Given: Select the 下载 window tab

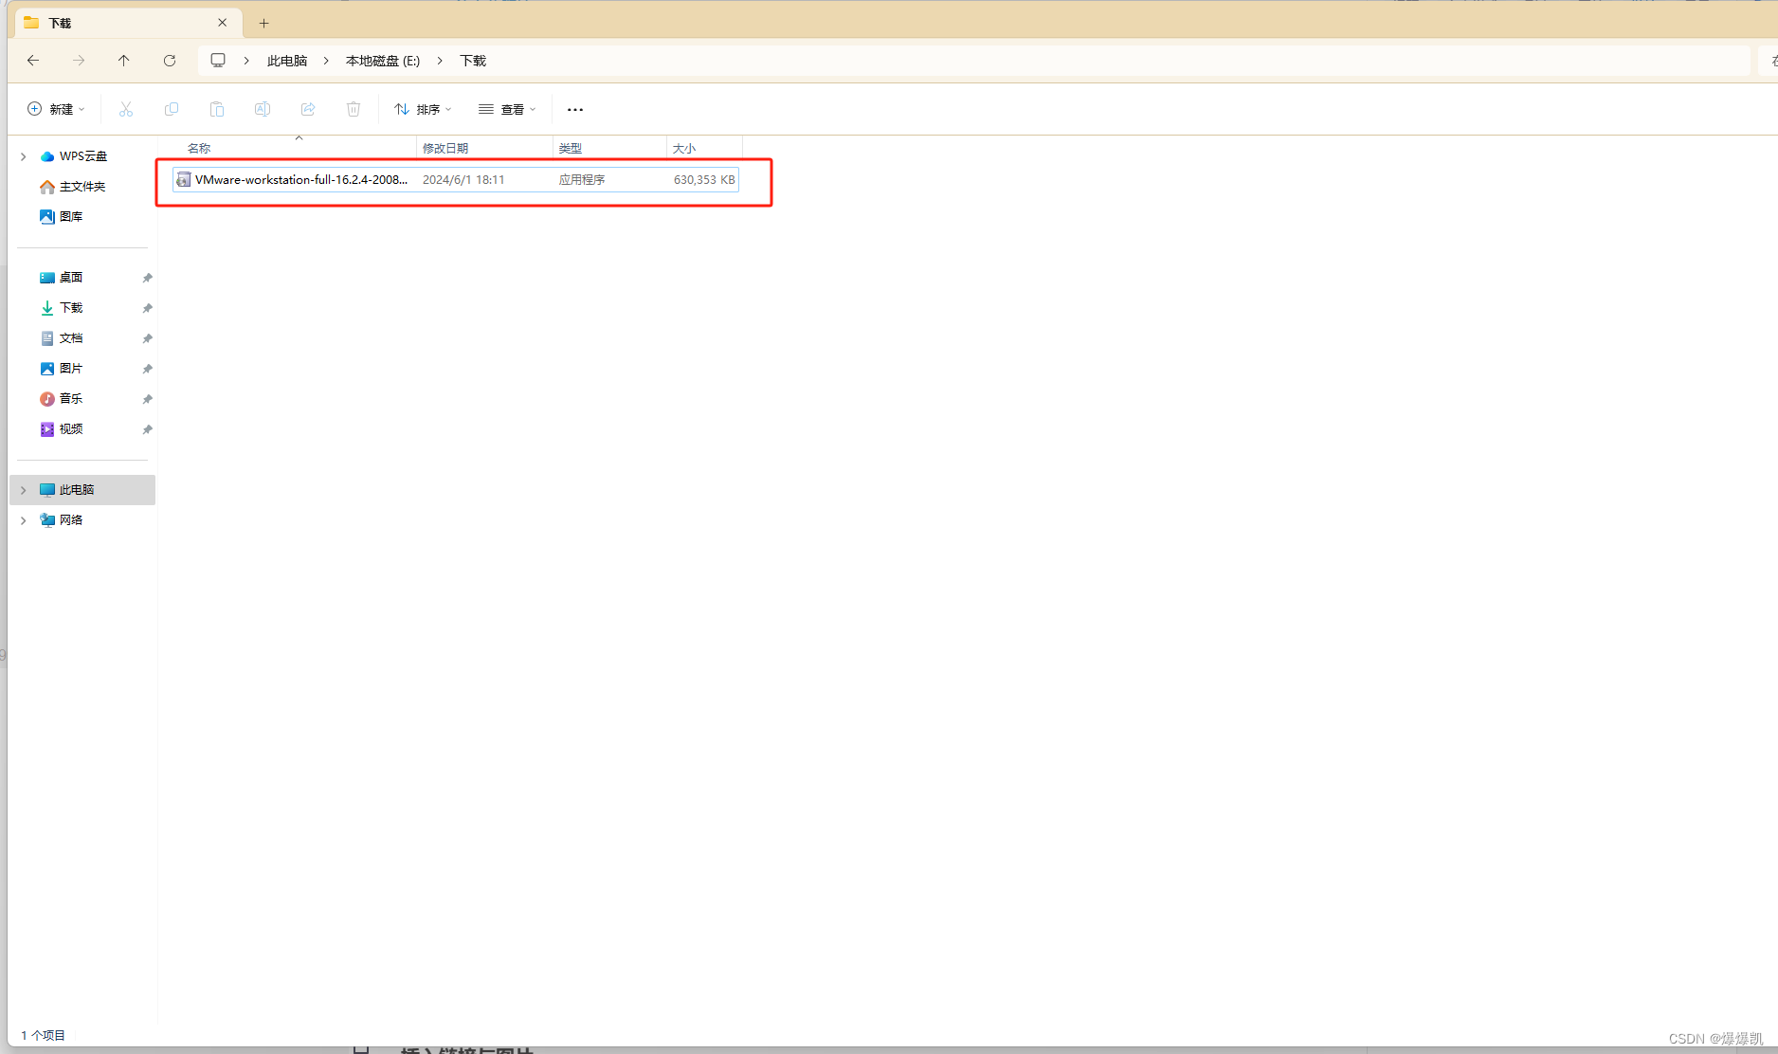Looking at the screenshot, I should point(129,23).
